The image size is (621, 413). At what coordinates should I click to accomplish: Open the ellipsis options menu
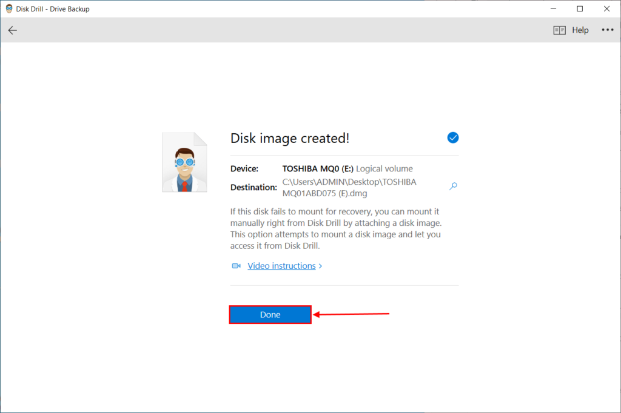(608, 30)
